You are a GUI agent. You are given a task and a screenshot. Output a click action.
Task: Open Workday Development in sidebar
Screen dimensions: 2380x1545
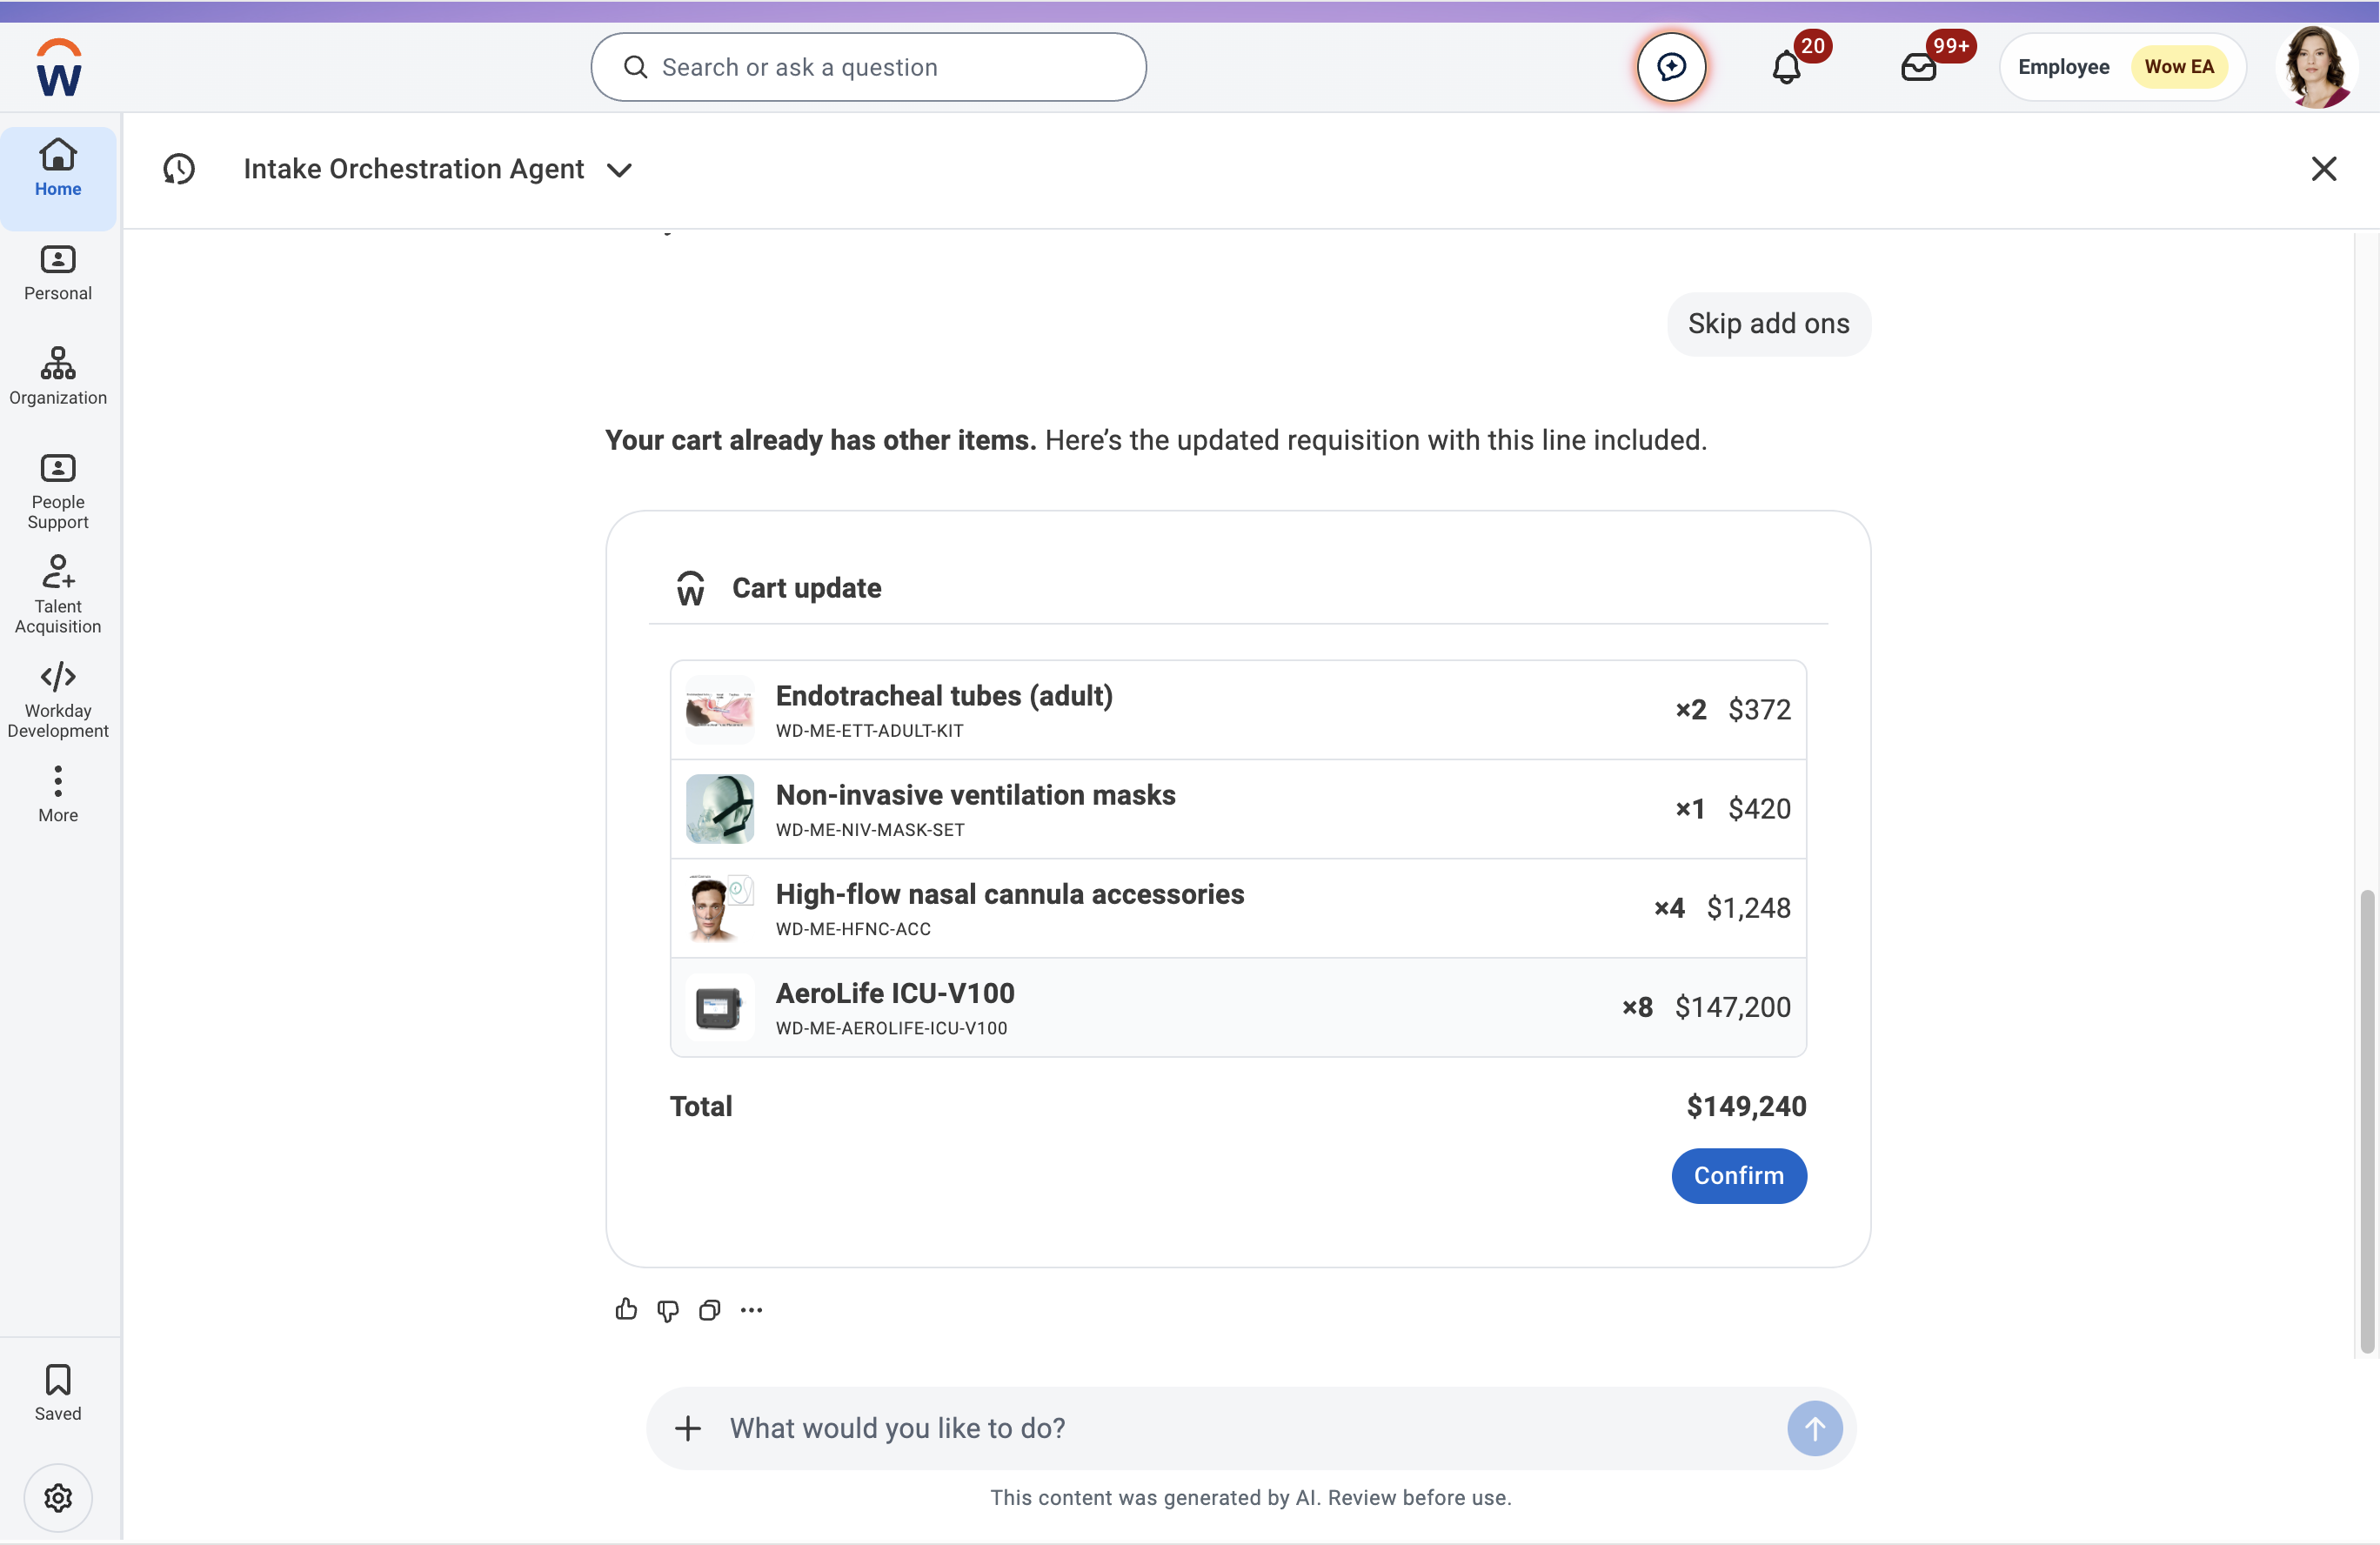coord(58,700)
